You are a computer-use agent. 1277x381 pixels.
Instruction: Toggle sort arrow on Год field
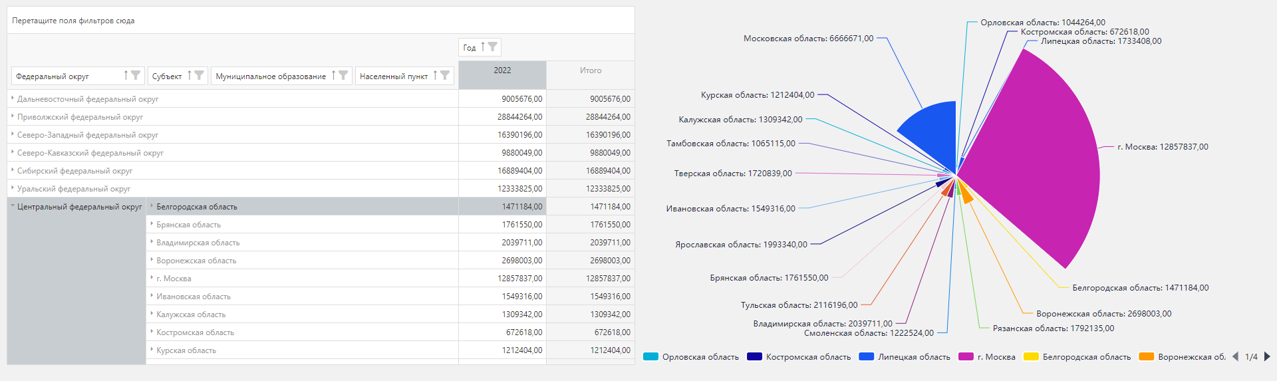[x=483, y=47]
